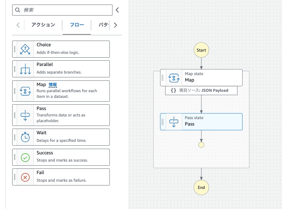Click Pass icon on the canvas node
Screen dimensions: 282x209
(x=174, y=122)
